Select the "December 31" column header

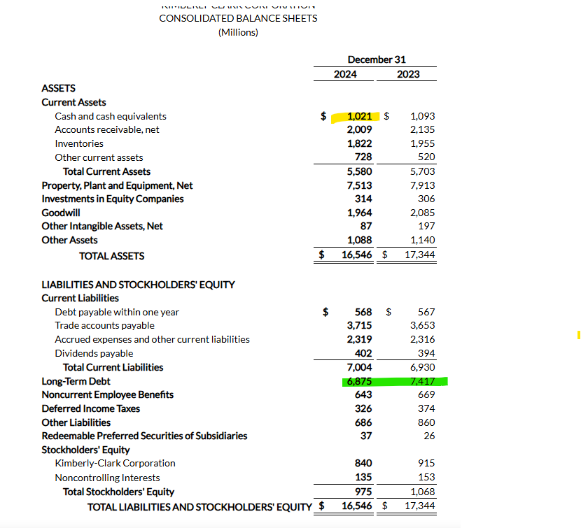[x=377, y=59]
